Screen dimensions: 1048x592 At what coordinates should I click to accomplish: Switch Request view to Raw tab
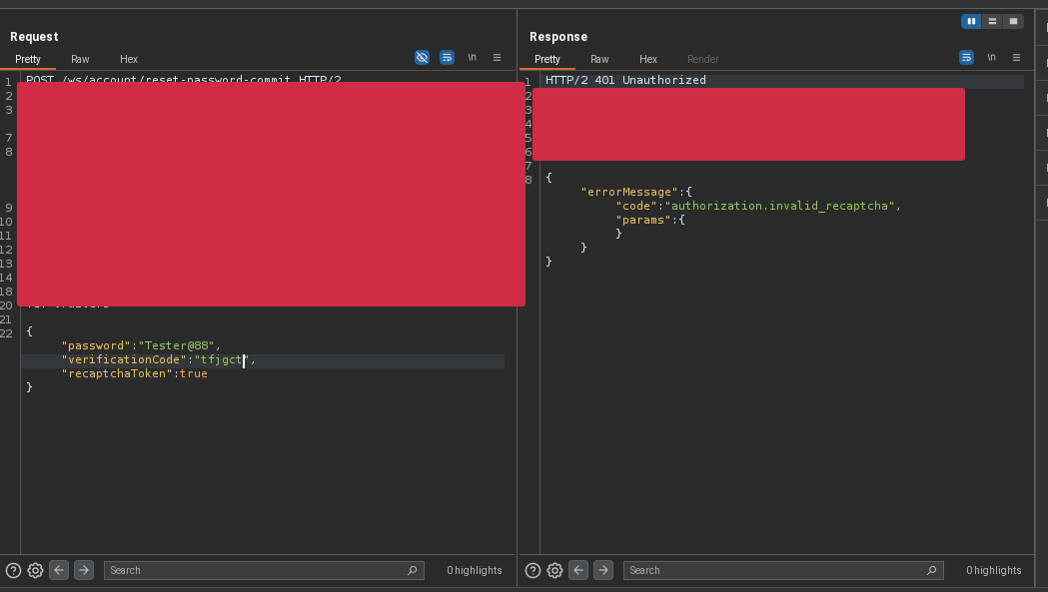click(80, 59)
